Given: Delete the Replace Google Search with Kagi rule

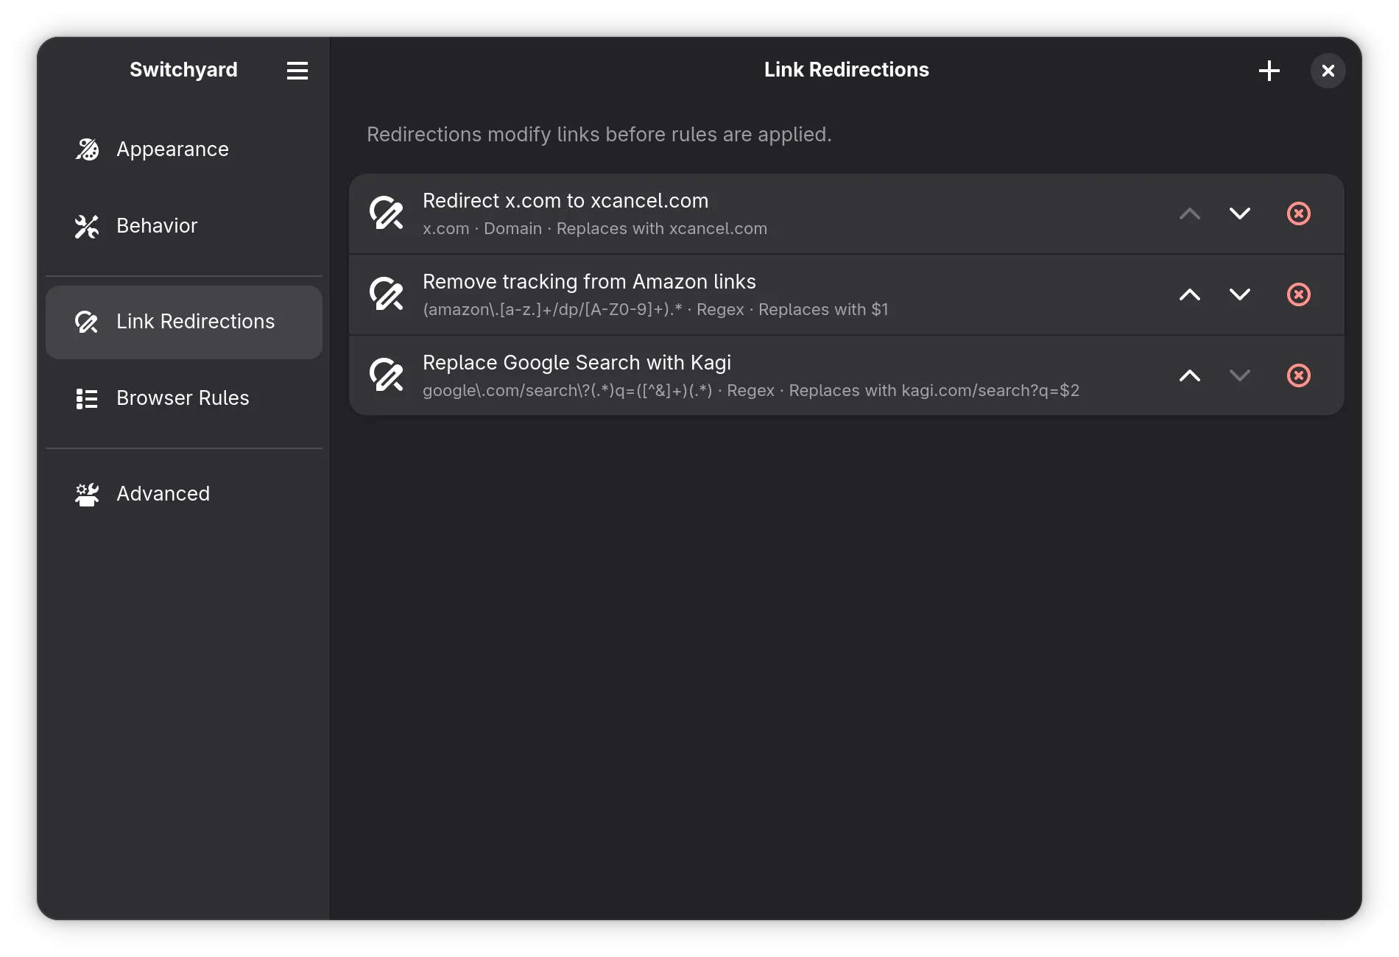Looking at the screenshot, I should coord(1299,375).
